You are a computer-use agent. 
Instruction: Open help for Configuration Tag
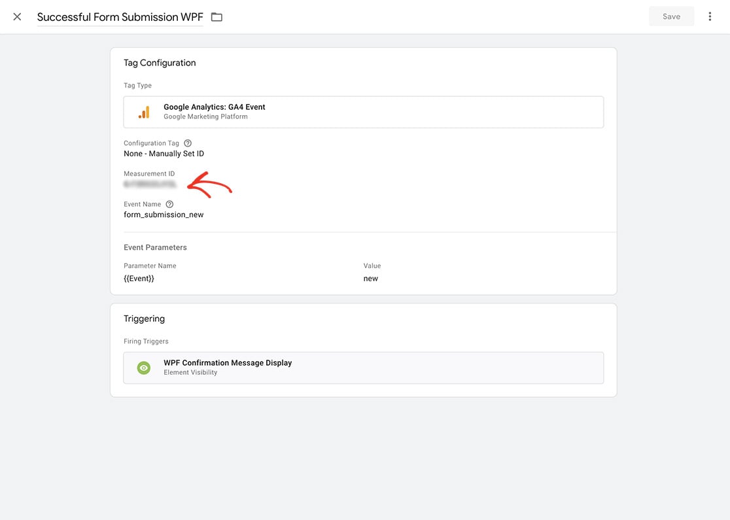click(188, 143)
